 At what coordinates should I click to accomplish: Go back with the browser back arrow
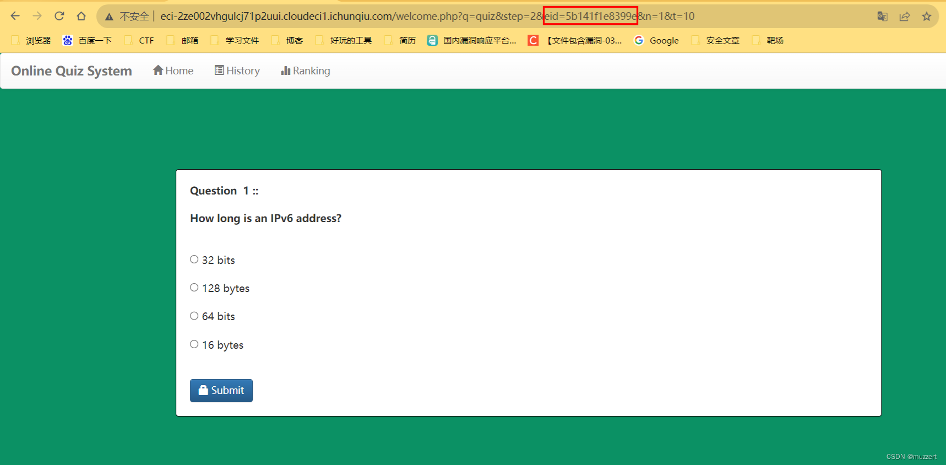coord(15,16)
